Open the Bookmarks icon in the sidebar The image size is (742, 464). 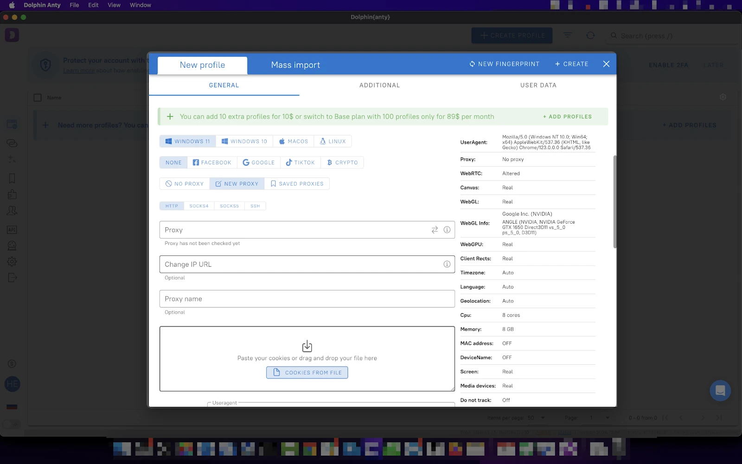[12, 178]
